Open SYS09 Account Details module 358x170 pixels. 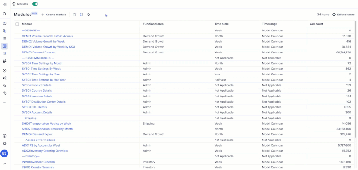[37, 112]
